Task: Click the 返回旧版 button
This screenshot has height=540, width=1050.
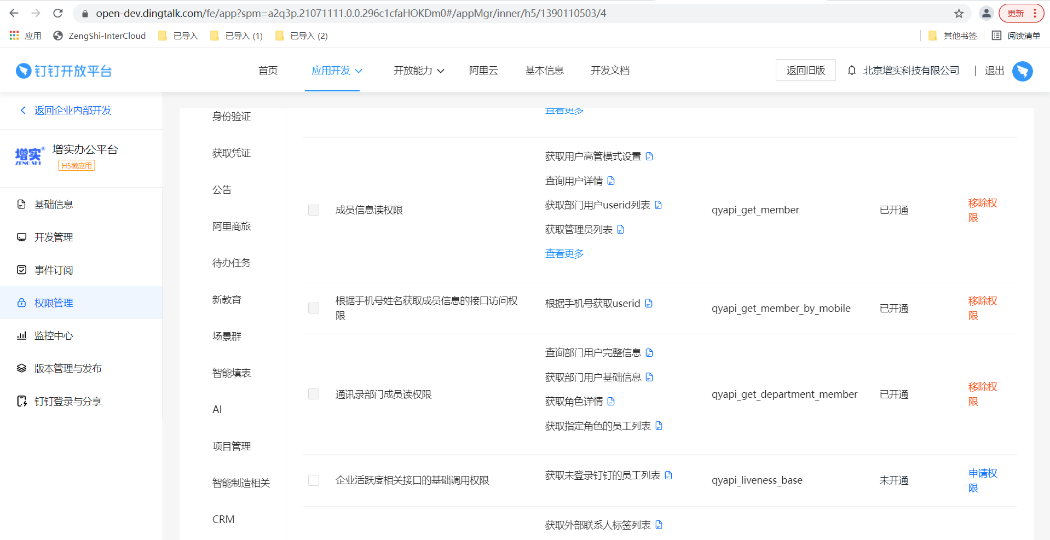Action: click(x=805, y=71)
